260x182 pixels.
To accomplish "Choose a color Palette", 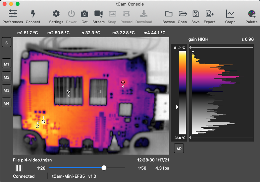I will click(x=252, y=14).
